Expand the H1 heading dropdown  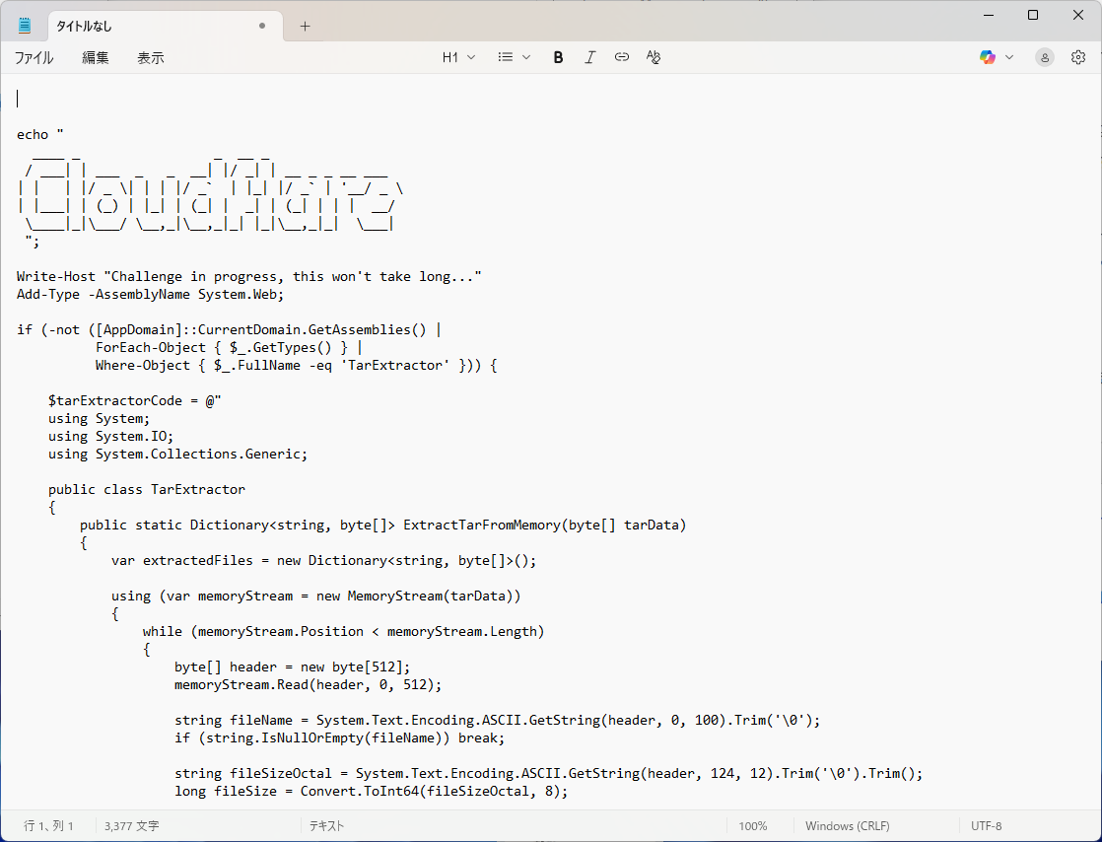point(458,57)
